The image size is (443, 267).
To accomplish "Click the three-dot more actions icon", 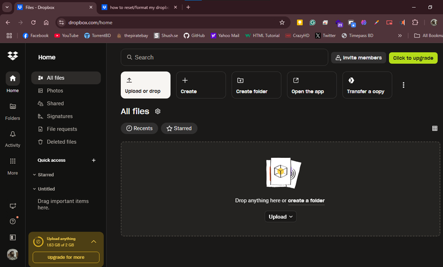I will pos(403,85).
